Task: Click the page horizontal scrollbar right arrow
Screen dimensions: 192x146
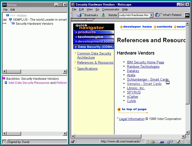Action: pyautogui.click(x=183, y=136)
